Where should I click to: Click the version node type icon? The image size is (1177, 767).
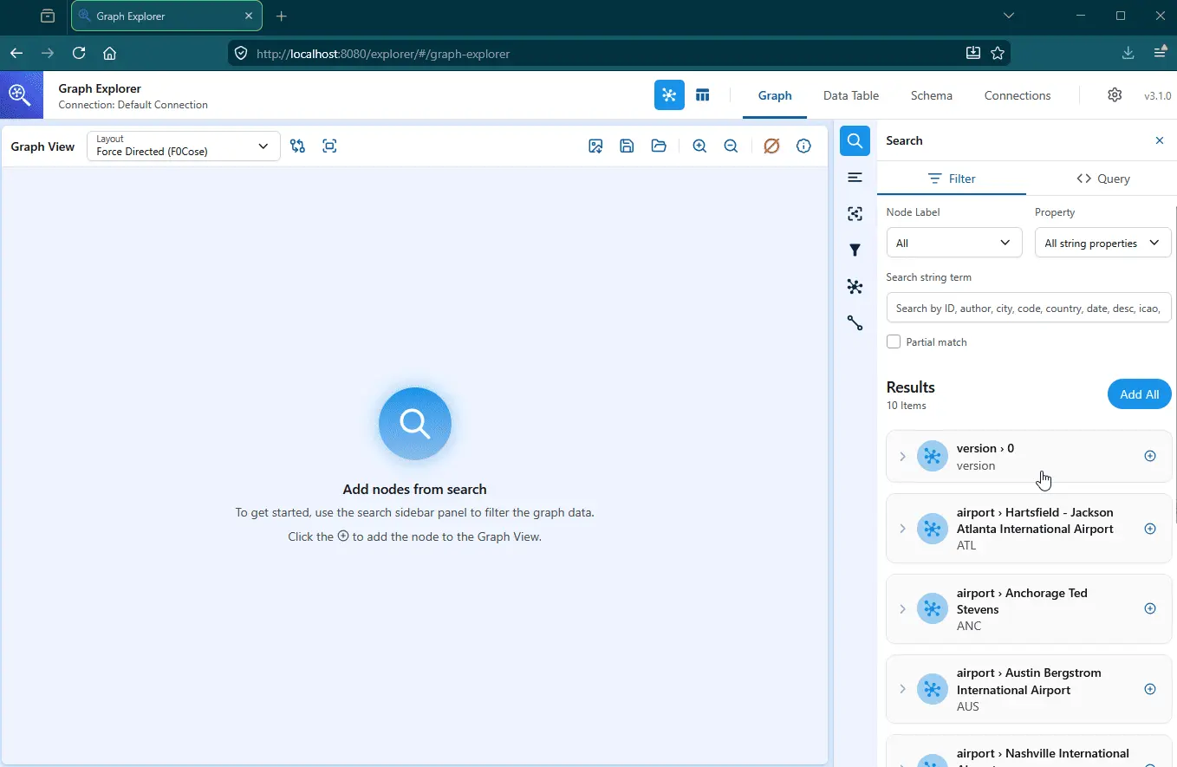[932, 456]
